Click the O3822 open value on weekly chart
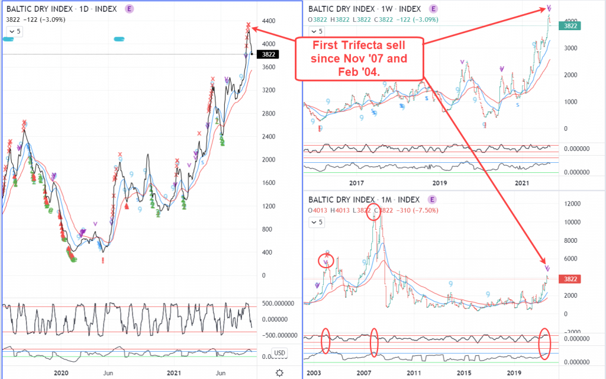Screen dimensions: 606x379 pos(318,20)
